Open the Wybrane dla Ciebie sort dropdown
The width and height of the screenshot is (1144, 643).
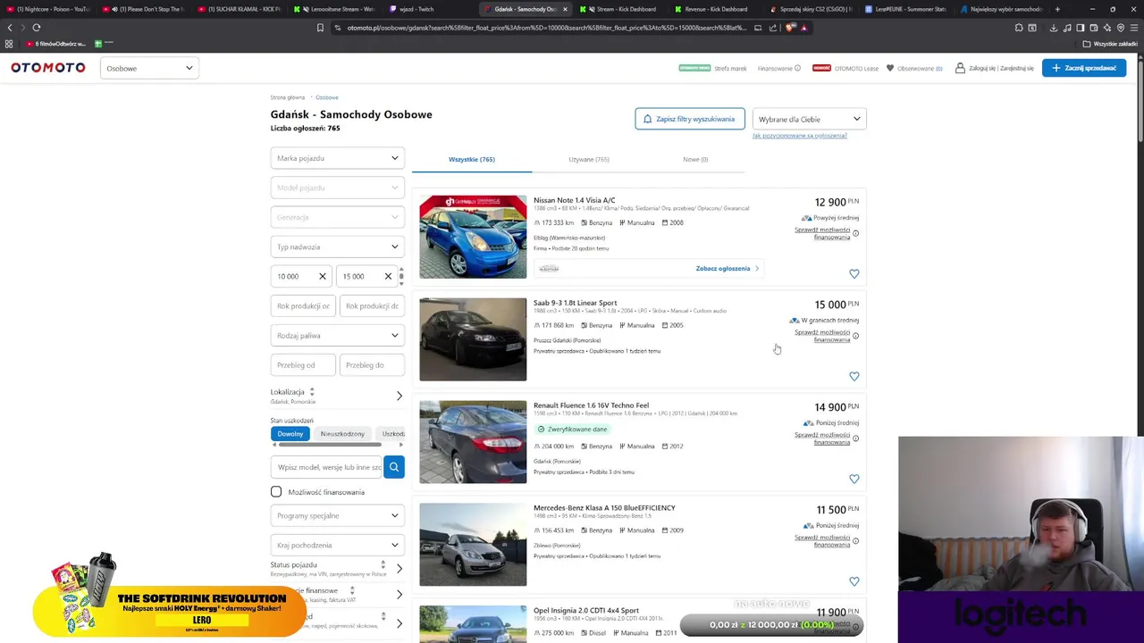pos(809,119)
